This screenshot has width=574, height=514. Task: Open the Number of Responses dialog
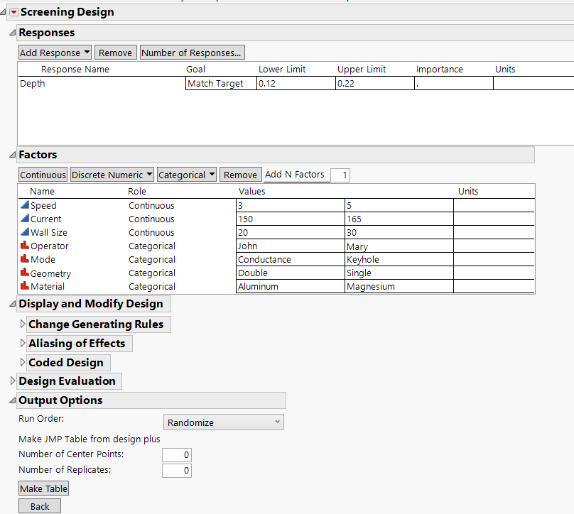click(x=192, y=52)
